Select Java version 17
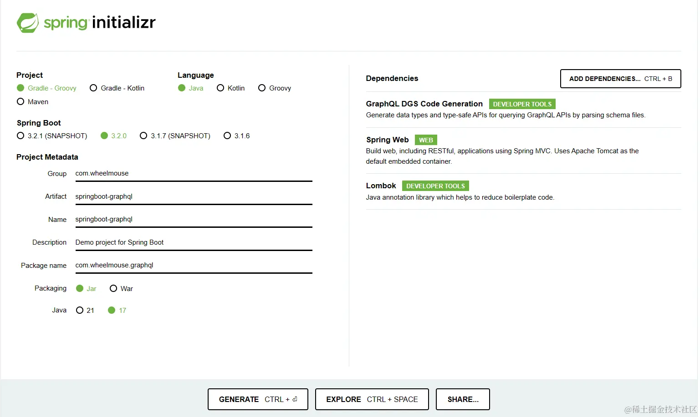The width and height of the screenshot is (700, 417). click(117, 311)
